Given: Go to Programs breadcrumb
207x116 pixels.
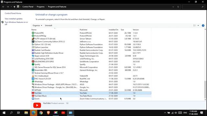Looking at the screenshot, I should (40, 7).
